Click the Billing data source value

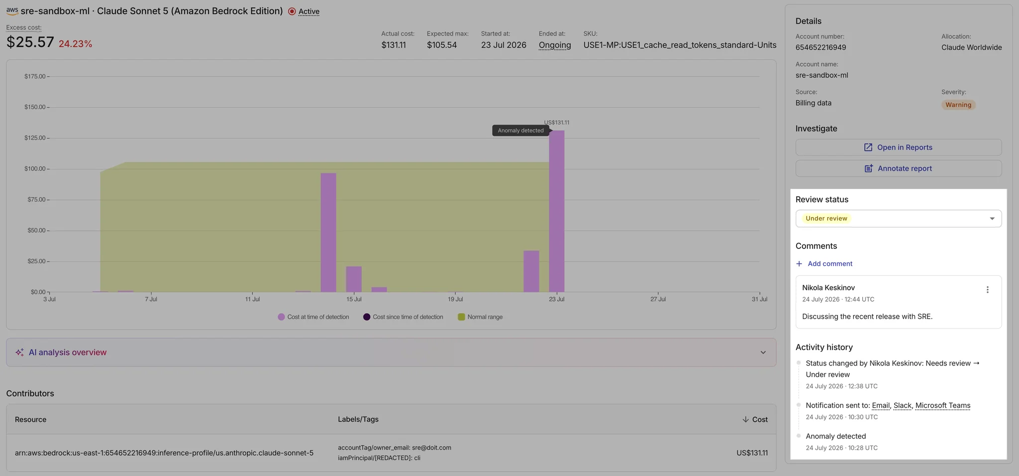pyautogui.click(x=814, y=103)
